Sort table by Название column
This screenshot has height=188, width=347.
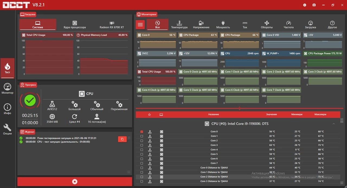[x=214, y=114]
